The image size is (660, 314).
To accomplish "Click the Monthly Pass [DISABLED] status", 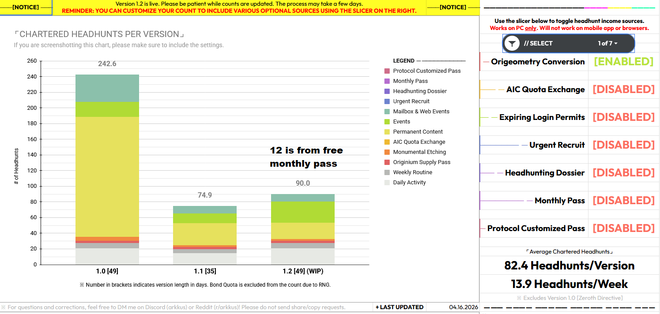I will coord(624,200).
